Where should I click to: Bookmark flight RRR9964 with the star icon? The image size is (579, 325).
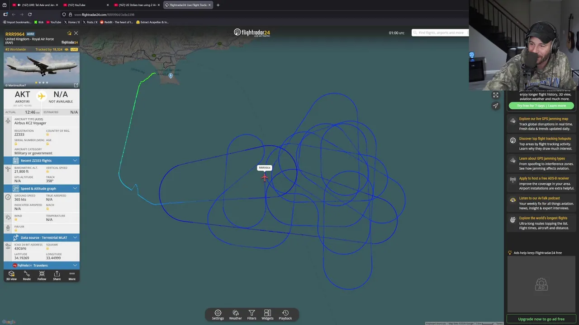pyautogui.click(x=69, y=33)
